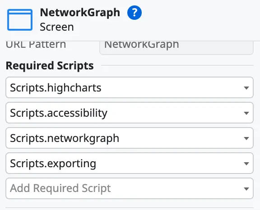Click the Required Scripts section heading
Image resolution: width=260 pixels, height=210 pixels.
[x=50, y=65]
